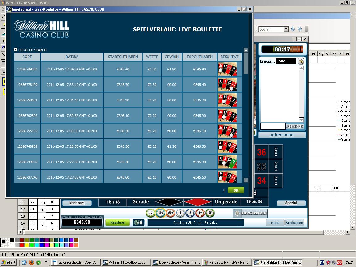This screenshot has width=356, height=267.
Task: Click the William Hill logo button beside Kassierer
Action: (138, 222)
